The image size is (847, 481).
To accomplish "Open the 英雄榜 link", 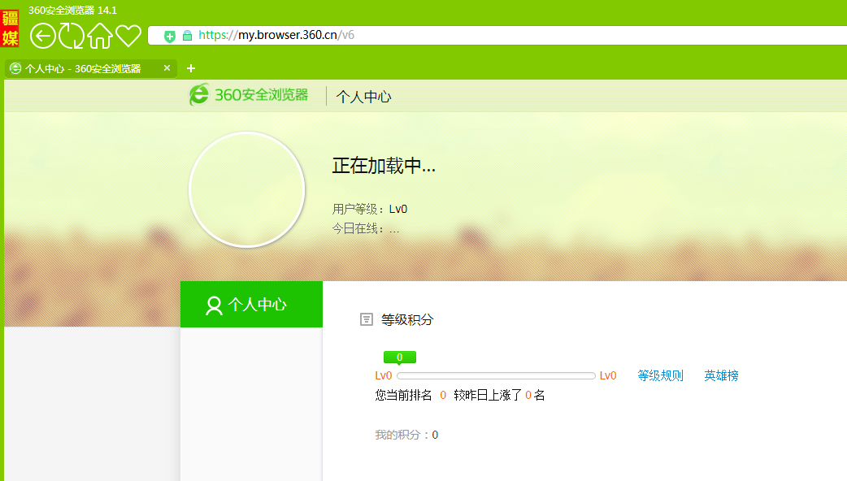I will (x=721, y=375).
